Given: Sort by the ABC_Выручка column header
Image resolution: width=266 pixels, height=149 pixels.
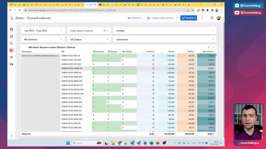Looking at the screenshot, I should [112, 51].
